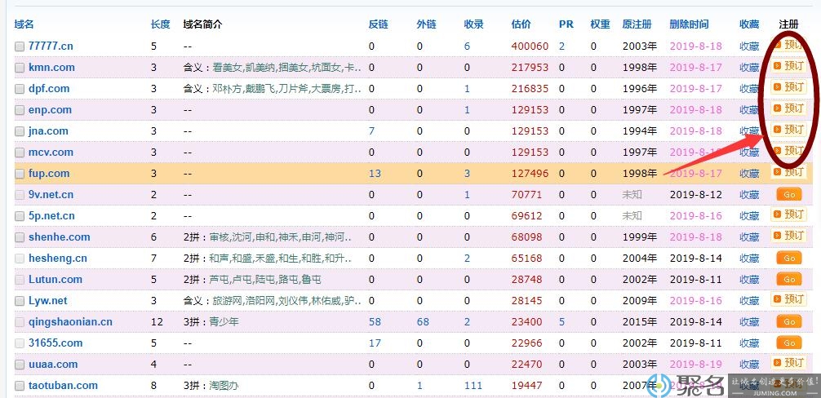The width and height of the screenshot is (821, 398).
Task: Open the Lutun.com domain link
Action: [55, 279]
